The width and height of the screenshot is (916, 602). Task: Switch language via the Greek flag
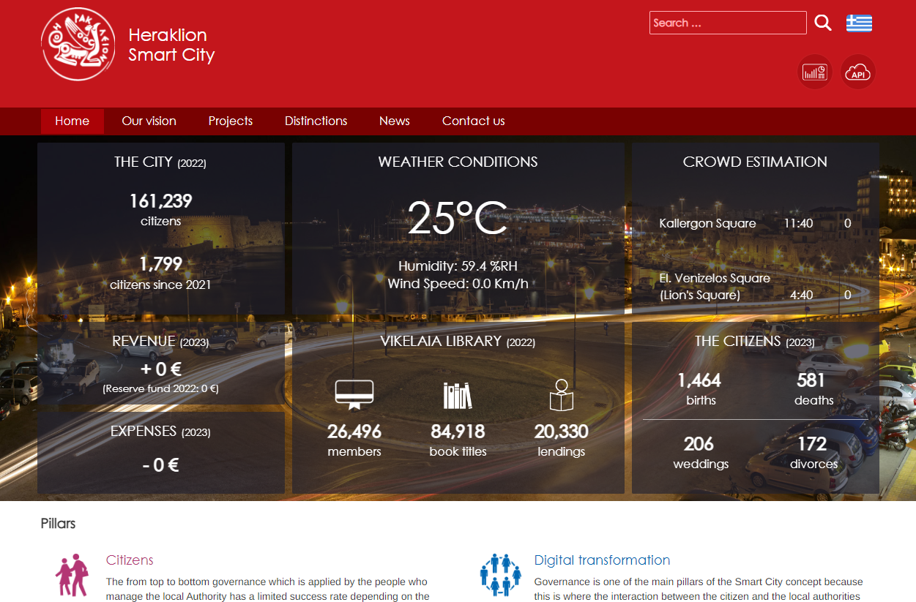pyautogui.click(x=858, y=23)
